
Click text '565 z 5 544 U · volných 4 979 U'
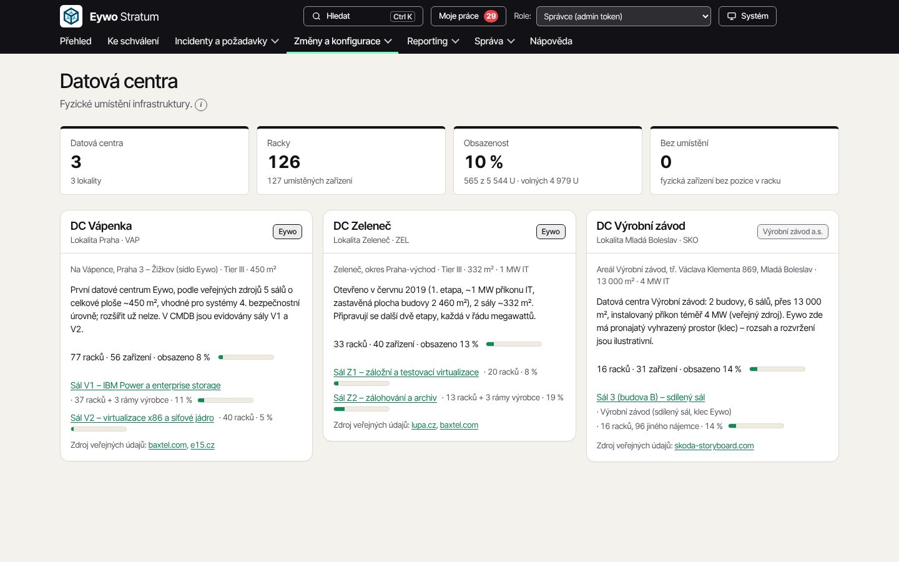521,181
